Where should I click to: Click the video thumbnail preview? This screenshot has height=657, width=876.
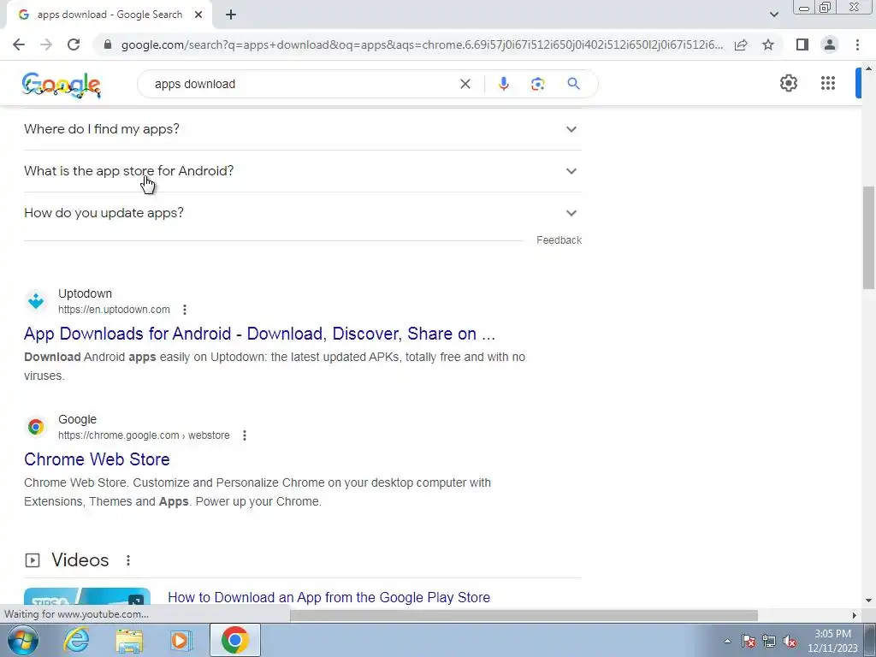[x=87, y=596]
